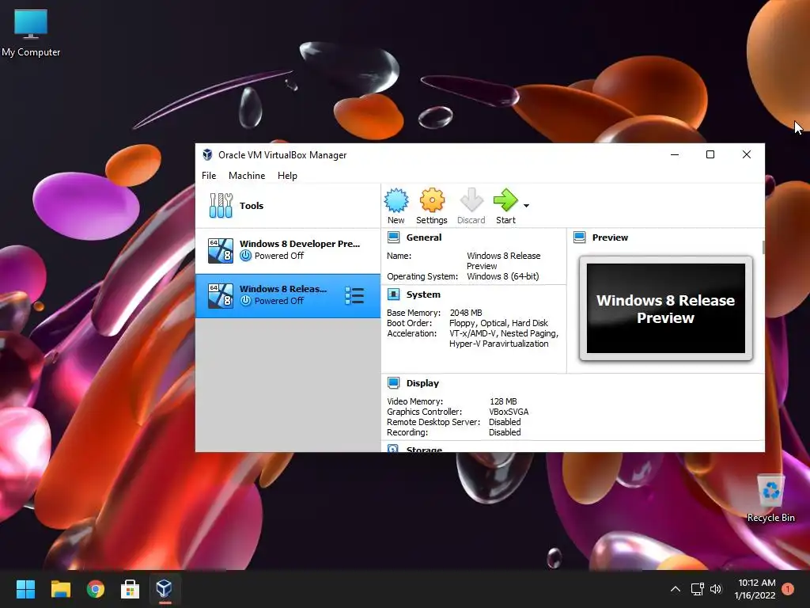Click the VirtualBox taskbar icon
Image resolution: width=810 pixels, height=608 pixels.
click(x=165, y=589)
